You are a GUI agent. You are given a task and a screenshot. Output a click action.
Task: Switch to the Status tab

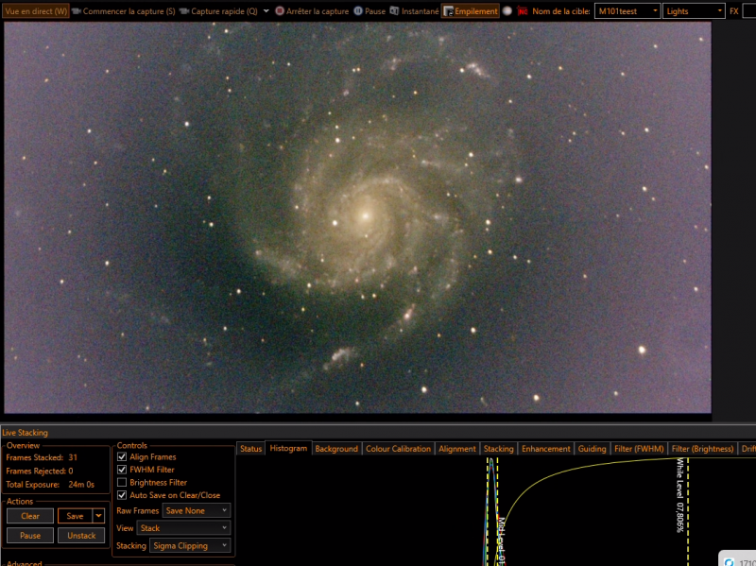[250, 449]
